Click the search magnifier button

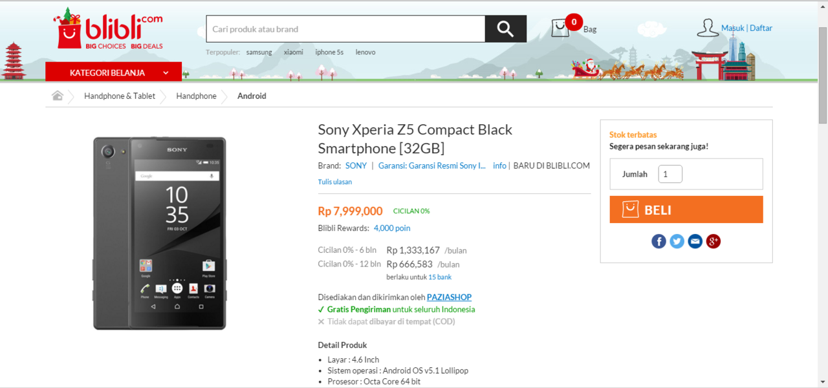pos(505,28)
